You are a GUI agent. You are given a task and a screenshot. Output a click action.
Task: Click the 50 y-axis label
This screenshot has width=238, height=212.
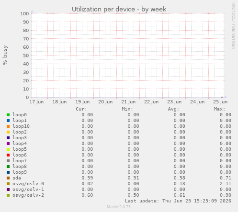click(x=26, y=56)
